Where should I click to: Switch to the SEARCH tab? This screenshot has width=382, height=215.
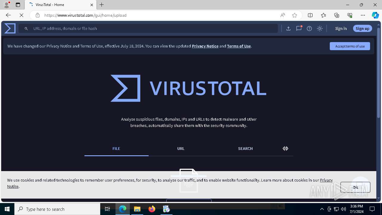pyautogui.click(x=245, y=148)
